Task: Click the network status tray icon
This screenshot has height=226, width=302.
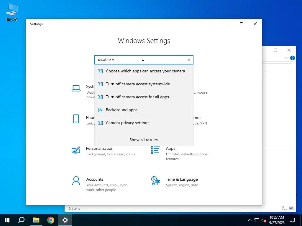Action: pos(257,220)
